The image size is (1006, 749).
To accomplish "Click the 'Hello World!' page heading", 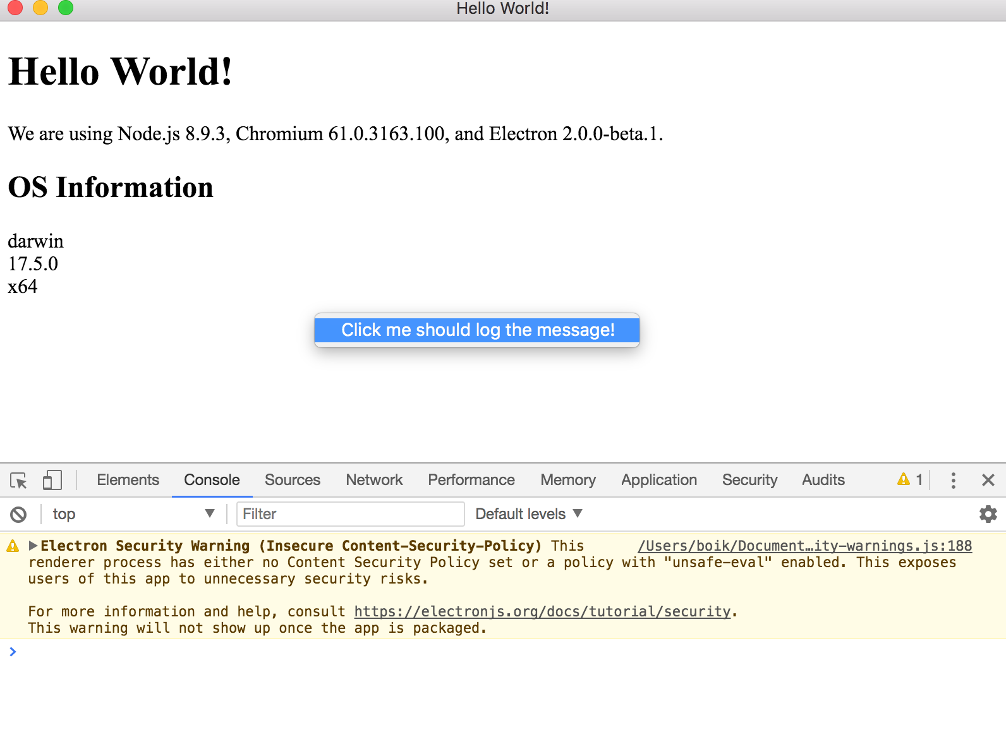I will [x=120, y=71].
